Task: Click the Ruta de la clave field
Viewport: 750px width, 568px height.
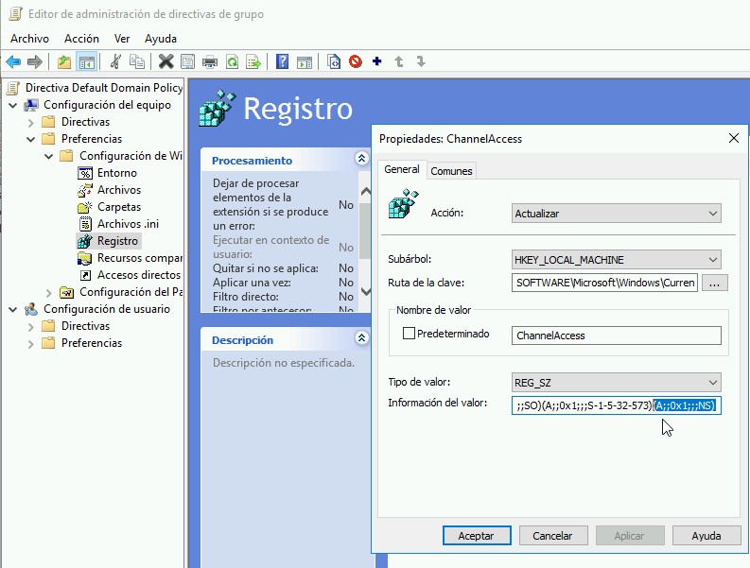Action: point(604,283)
